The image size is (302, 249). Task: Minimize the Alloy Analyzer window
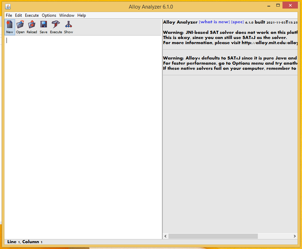click(269, 6)
